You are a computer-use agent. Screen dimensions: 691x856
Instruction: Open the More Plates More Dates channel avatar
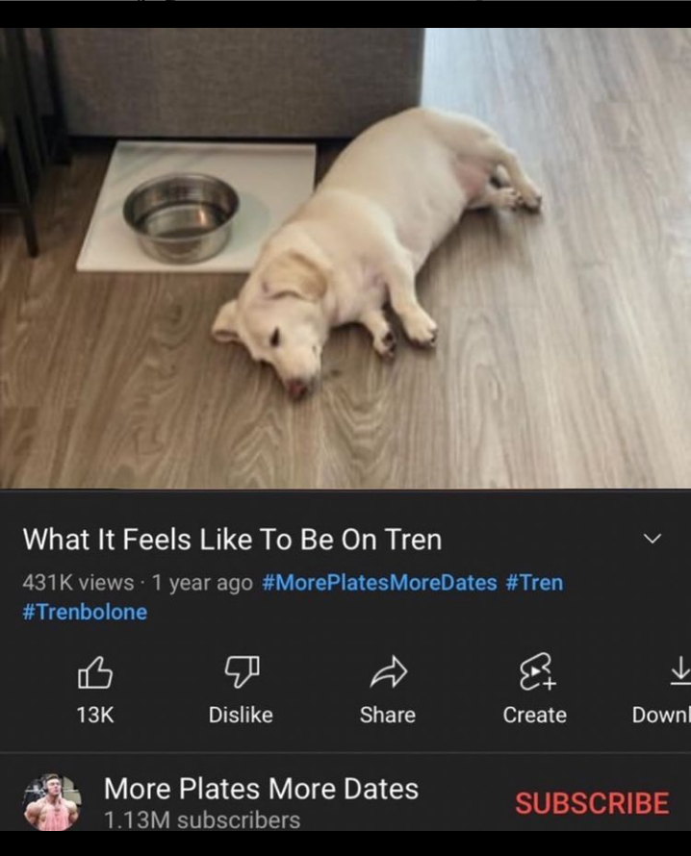(x=51, y=802)
